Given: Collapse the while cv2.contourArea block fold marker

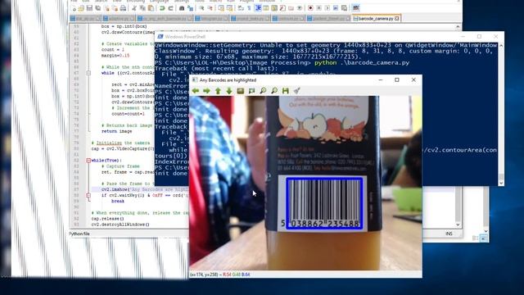Looking at the screenshot, I should click(x=88, y=73).
